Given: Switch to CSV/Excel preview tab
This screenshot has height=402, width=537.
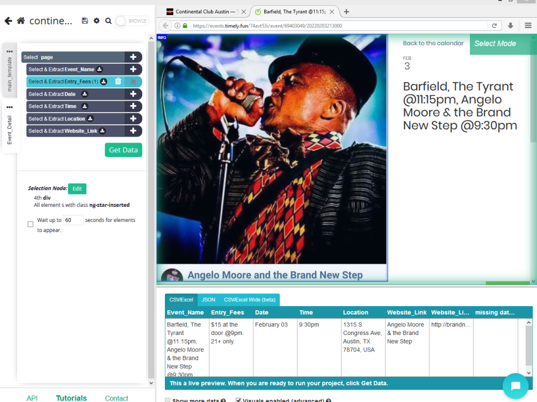Looking at the screenshot, I should [x=181, y=300].
